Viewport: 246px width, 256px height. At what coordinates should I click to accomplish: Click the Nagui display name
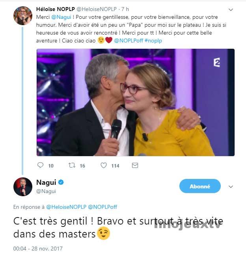[46, 182]
